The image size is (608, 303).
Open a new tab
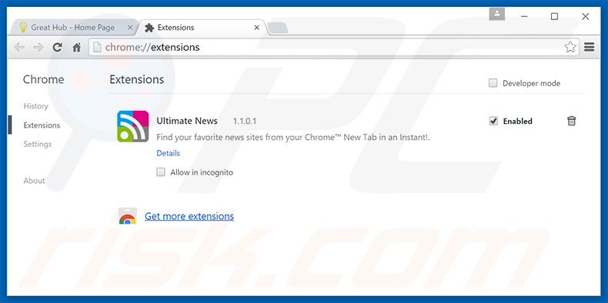[x=277, y=28]
